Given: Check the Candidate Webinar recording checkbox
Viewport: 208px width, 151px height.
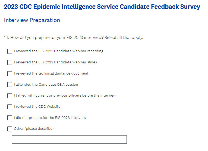Looking at the screenshot, I should click(x=10, y=51).
